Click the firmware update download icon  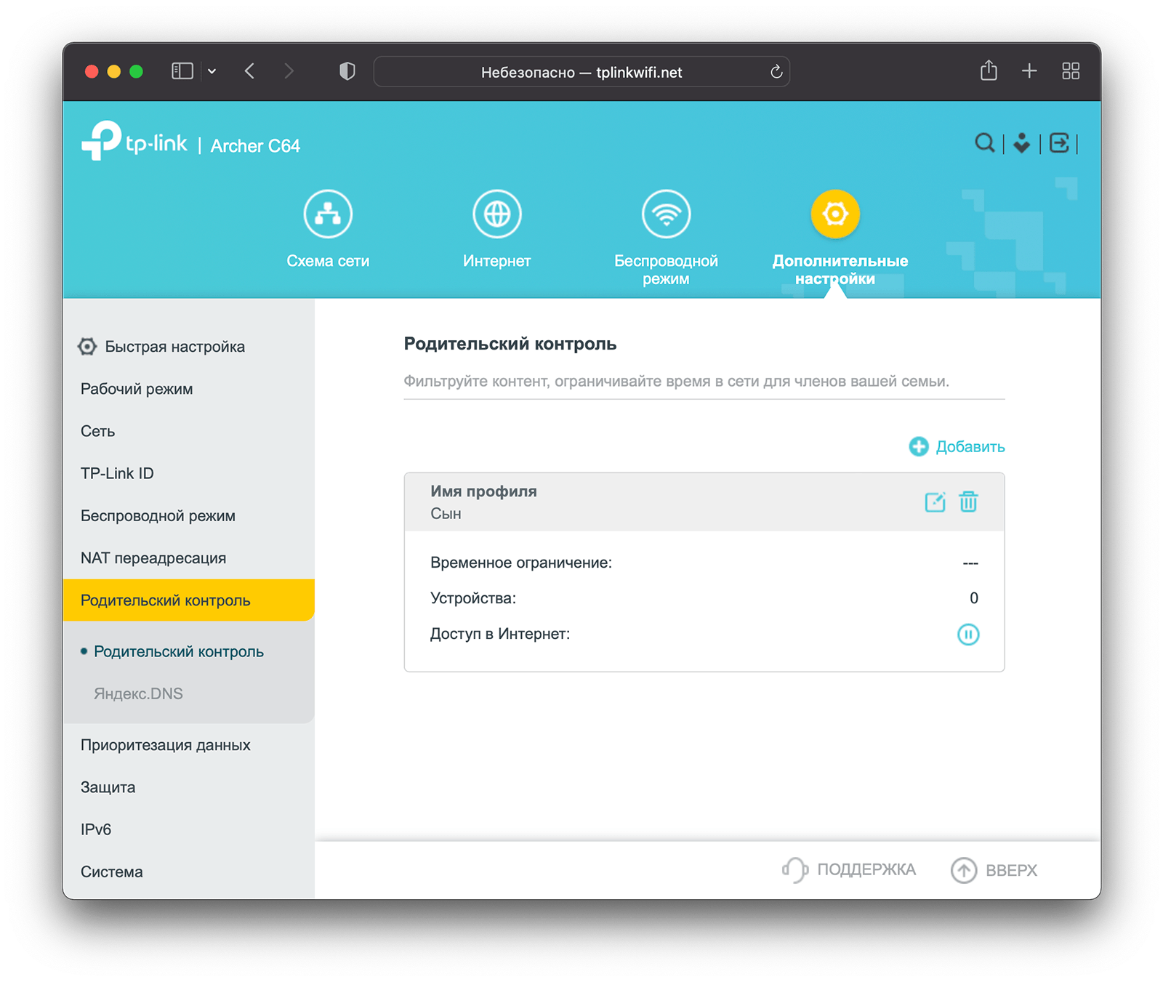1021,143
